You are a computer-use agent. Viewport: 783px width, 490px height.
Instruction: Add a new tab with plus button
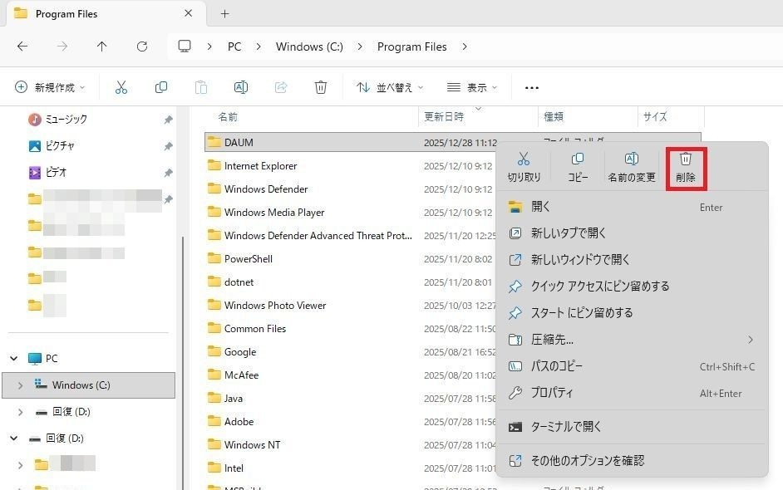pyautogui.click(x=224, y=14)
